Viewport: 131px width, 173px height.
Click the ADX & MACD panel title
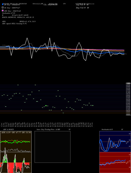pyautogui.click(x=8, y=129)
